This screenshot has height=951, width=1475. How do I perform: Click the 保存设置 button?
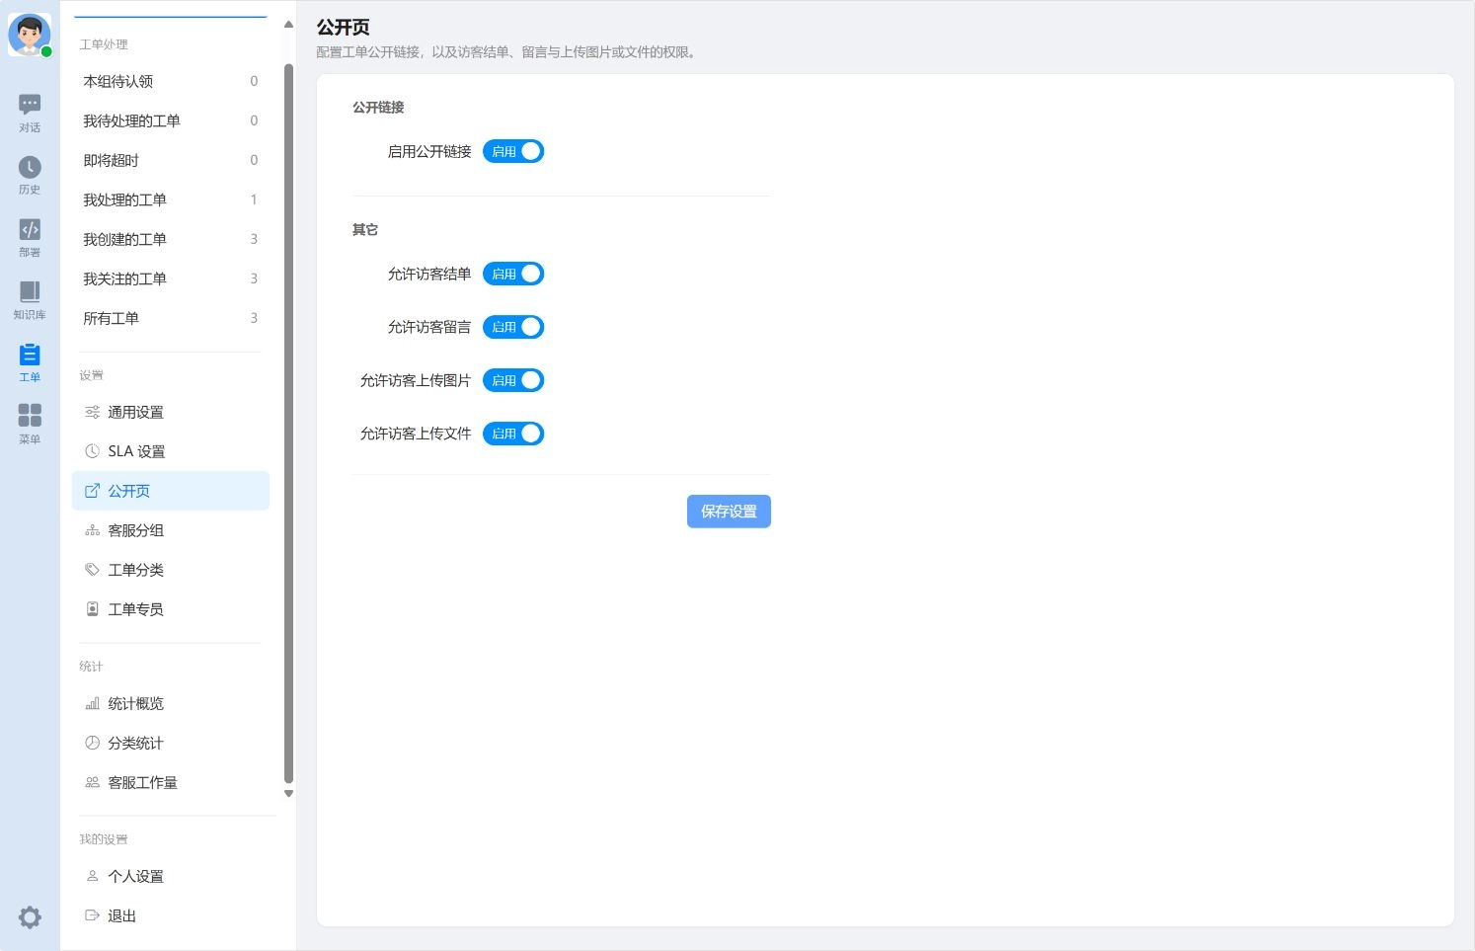pos(729,512)
